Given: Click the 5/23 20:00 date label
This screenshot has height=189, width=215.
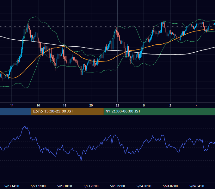Looking at the screenshot, I should tap(91, 186).
